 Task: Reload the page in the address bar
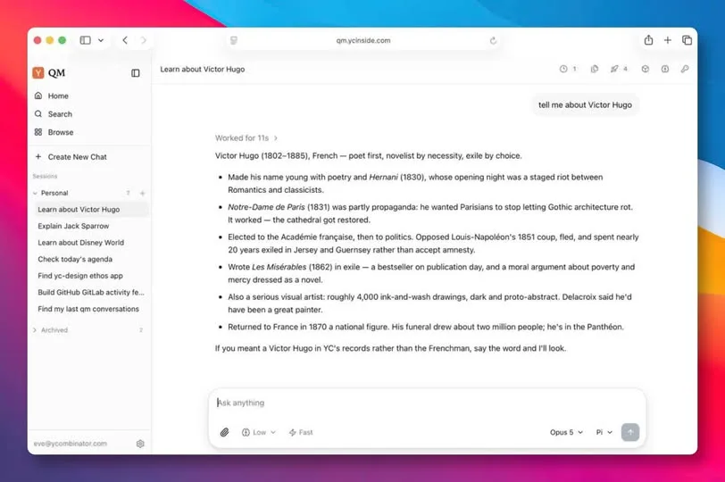point(494,41)
